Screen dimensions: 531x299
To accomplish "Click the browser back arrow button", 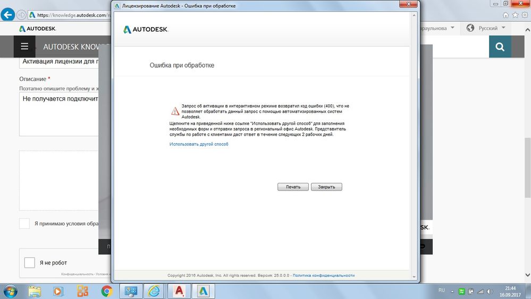I will point(8,14).
